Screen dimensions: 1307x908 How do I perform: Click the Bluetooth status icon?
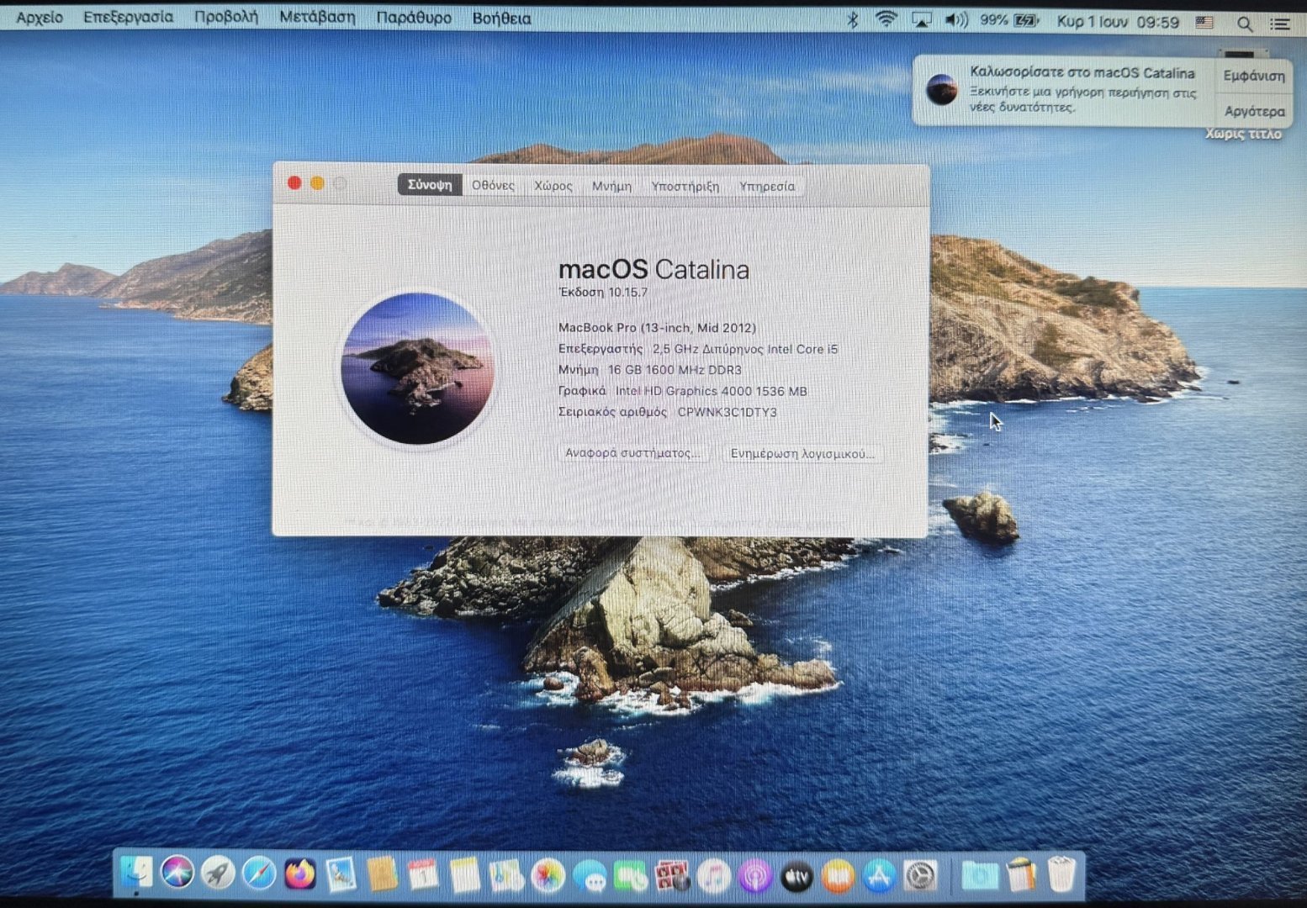[x=852, y=20]
